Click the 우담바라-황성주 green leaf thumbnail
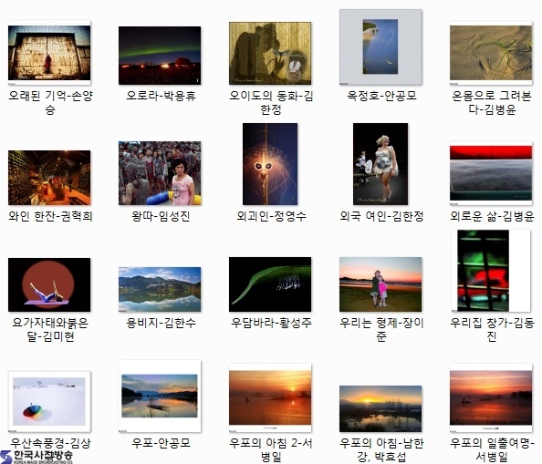The height and width of the screenshot is (464, 542). pyautogui.click(x=270, y=284)
